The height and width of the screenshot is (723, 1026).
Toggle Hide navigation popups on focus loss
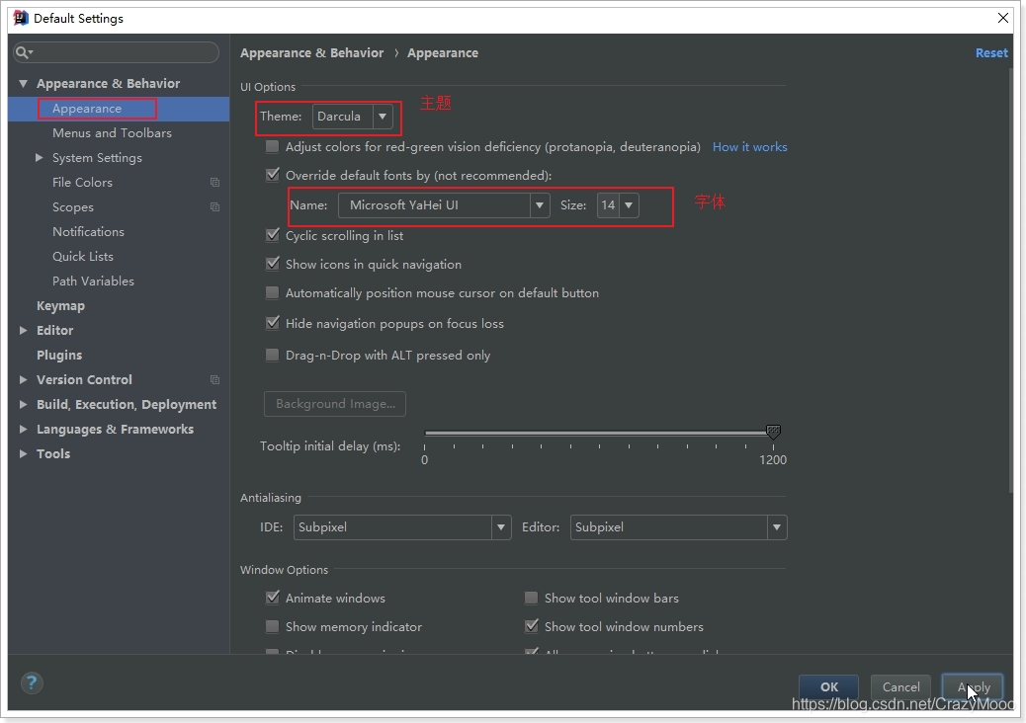point(272,323)
